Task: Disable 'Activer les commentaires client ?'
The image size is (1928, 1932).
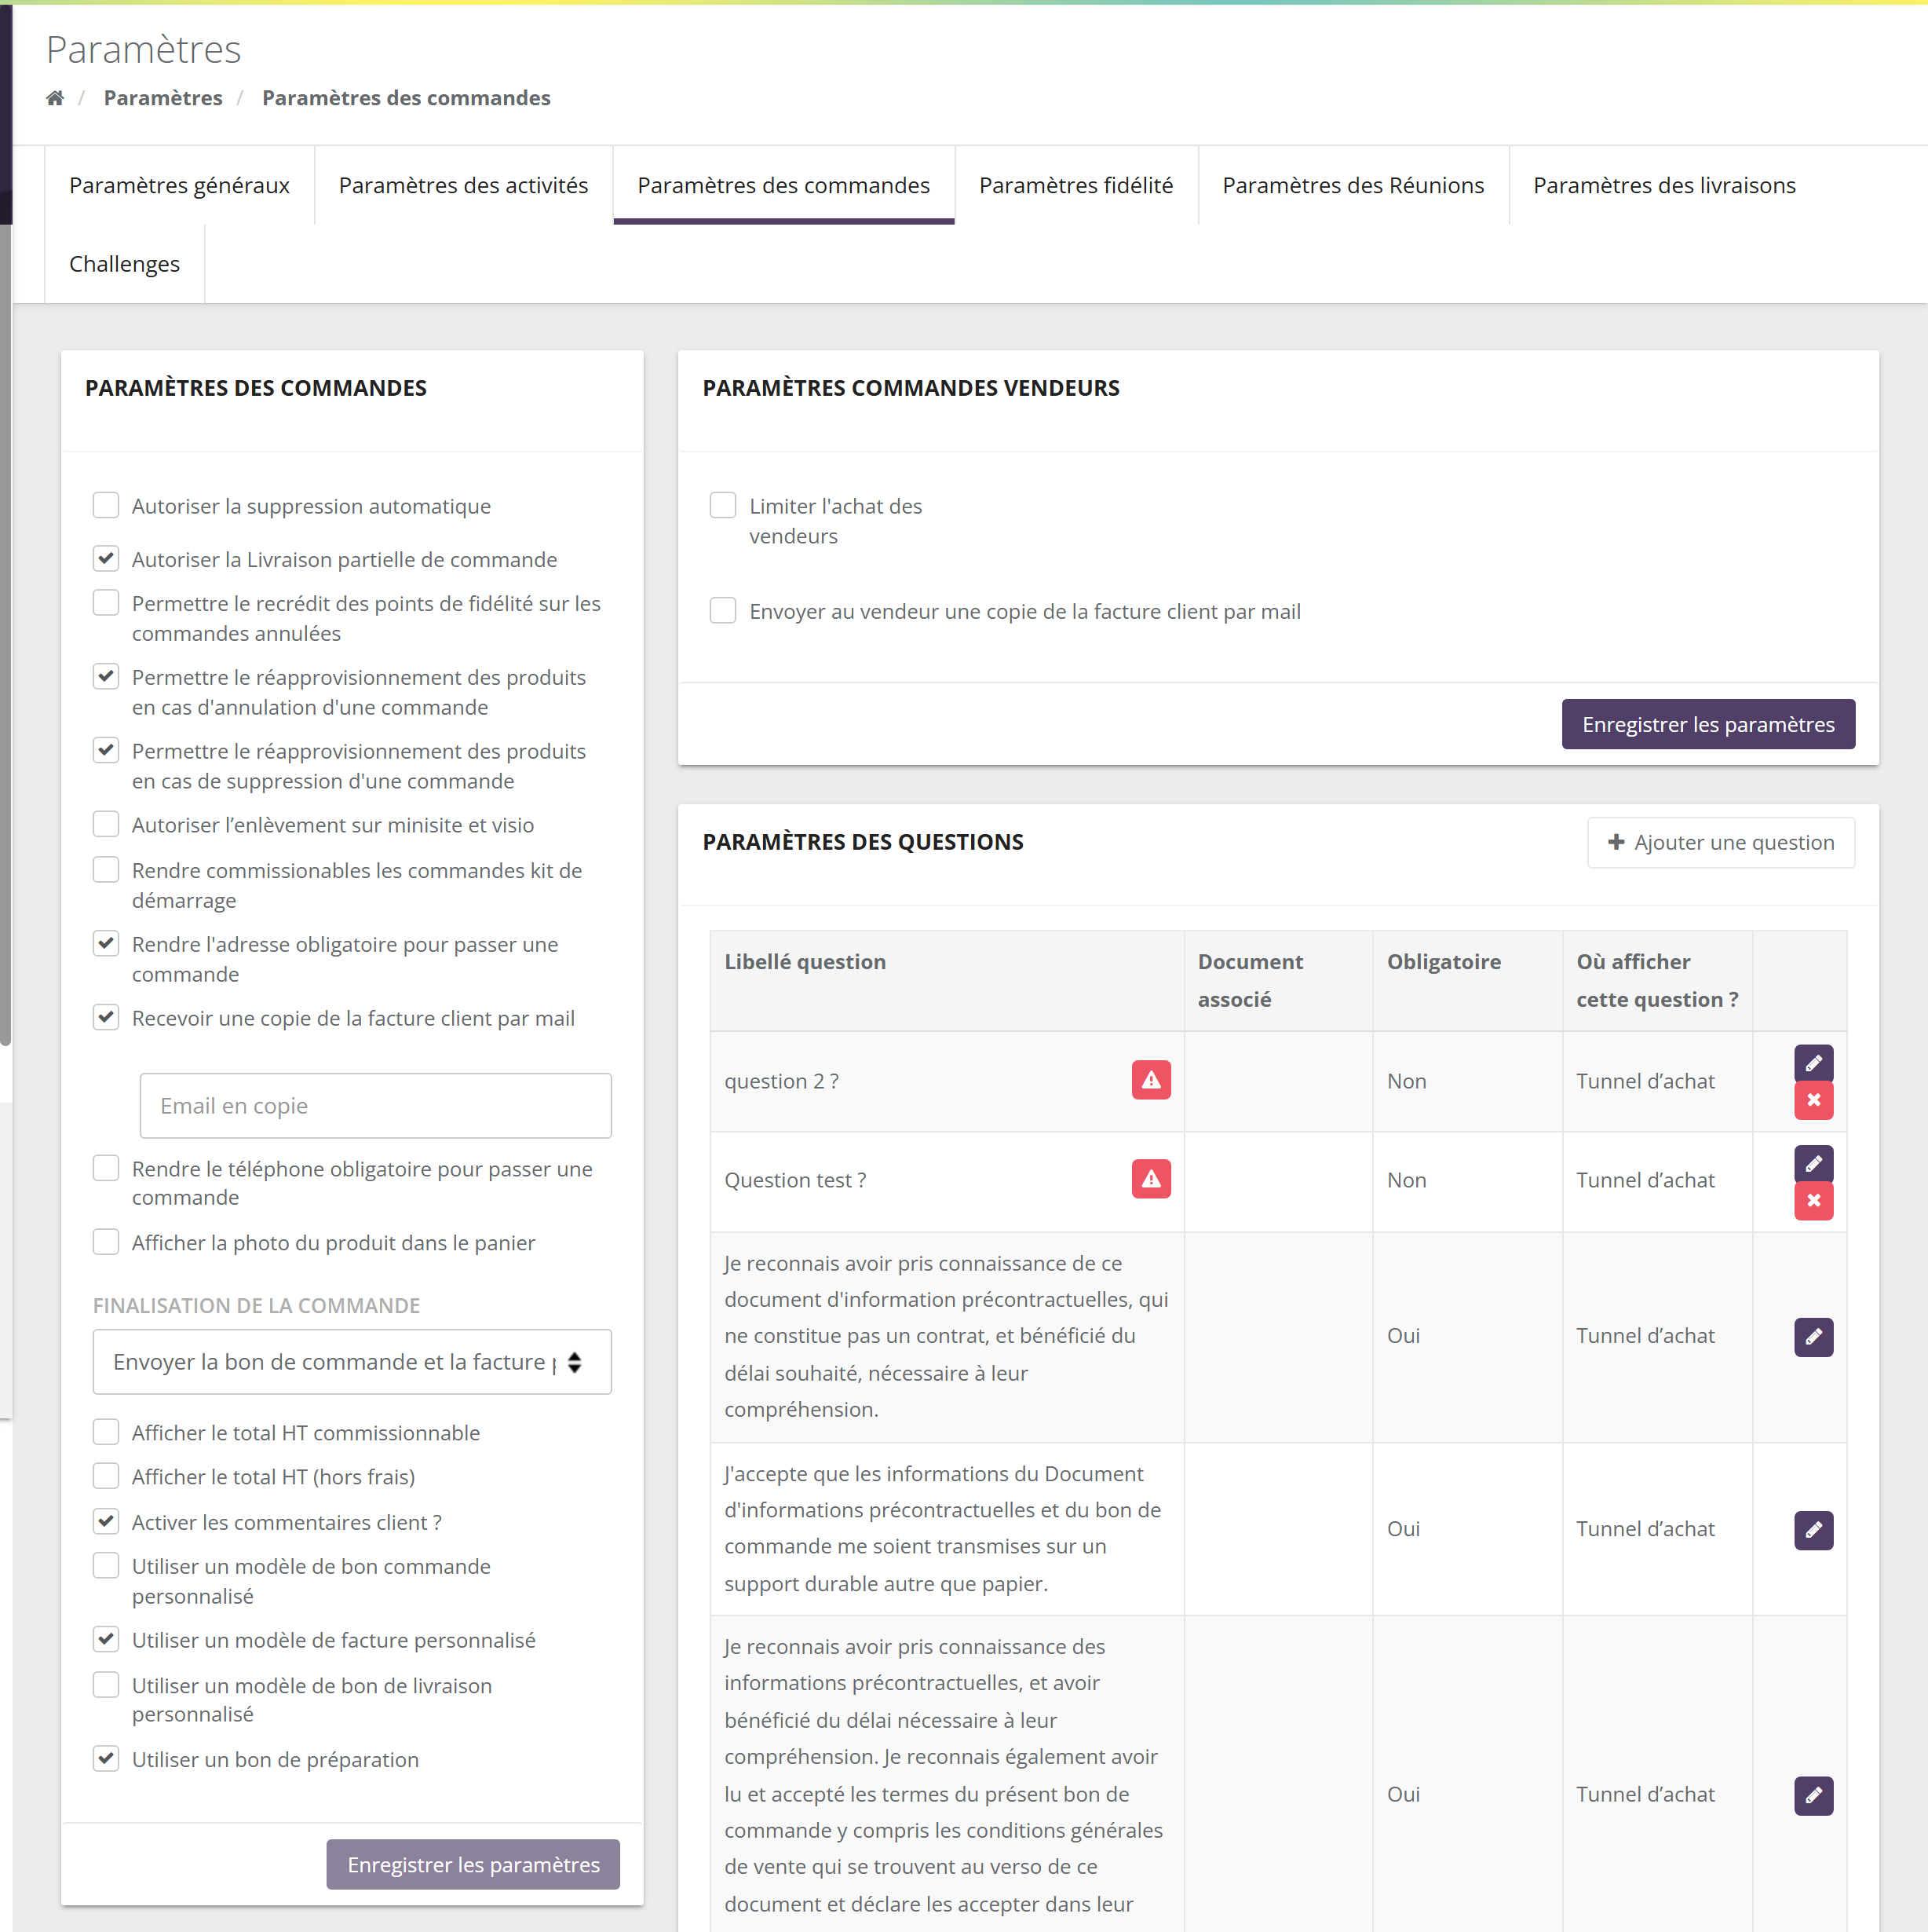Action: point(106,1521)
